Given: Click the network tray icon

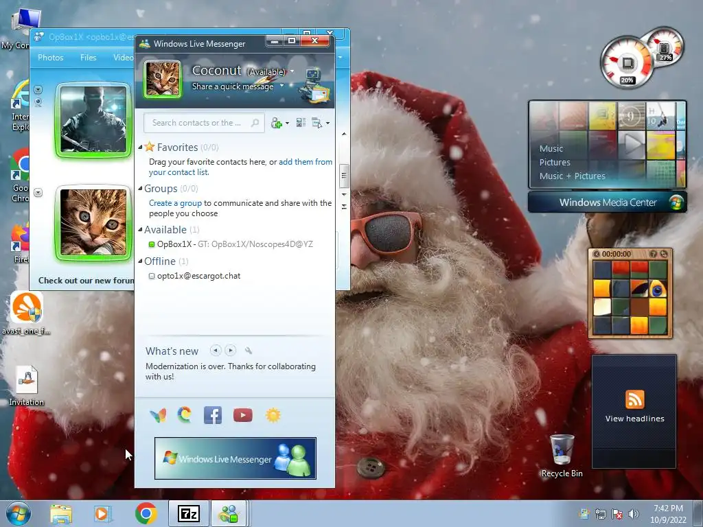Looking at the screenshot, I should coord(600,514).
